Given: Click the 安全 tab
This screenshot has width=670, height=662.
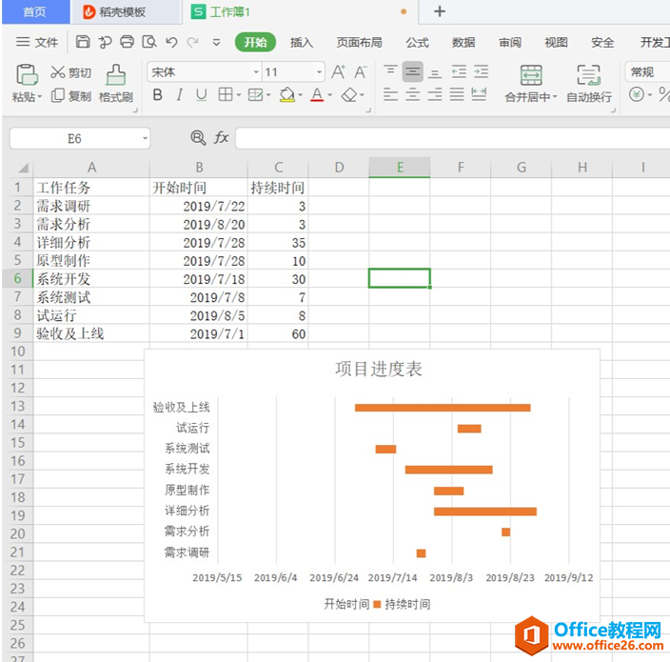Looking at the screenshot, I should (602, 42).
